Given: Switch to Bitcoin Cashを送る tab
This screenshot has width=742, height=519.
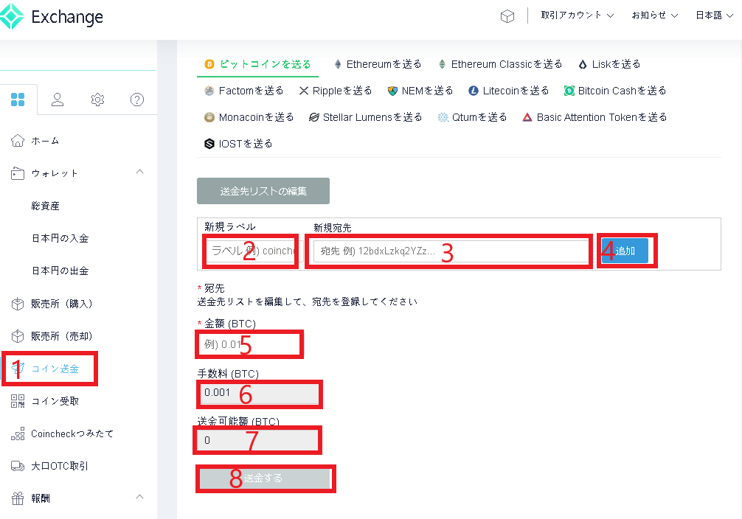Looking at the screenshot, I should pos(615,91).
